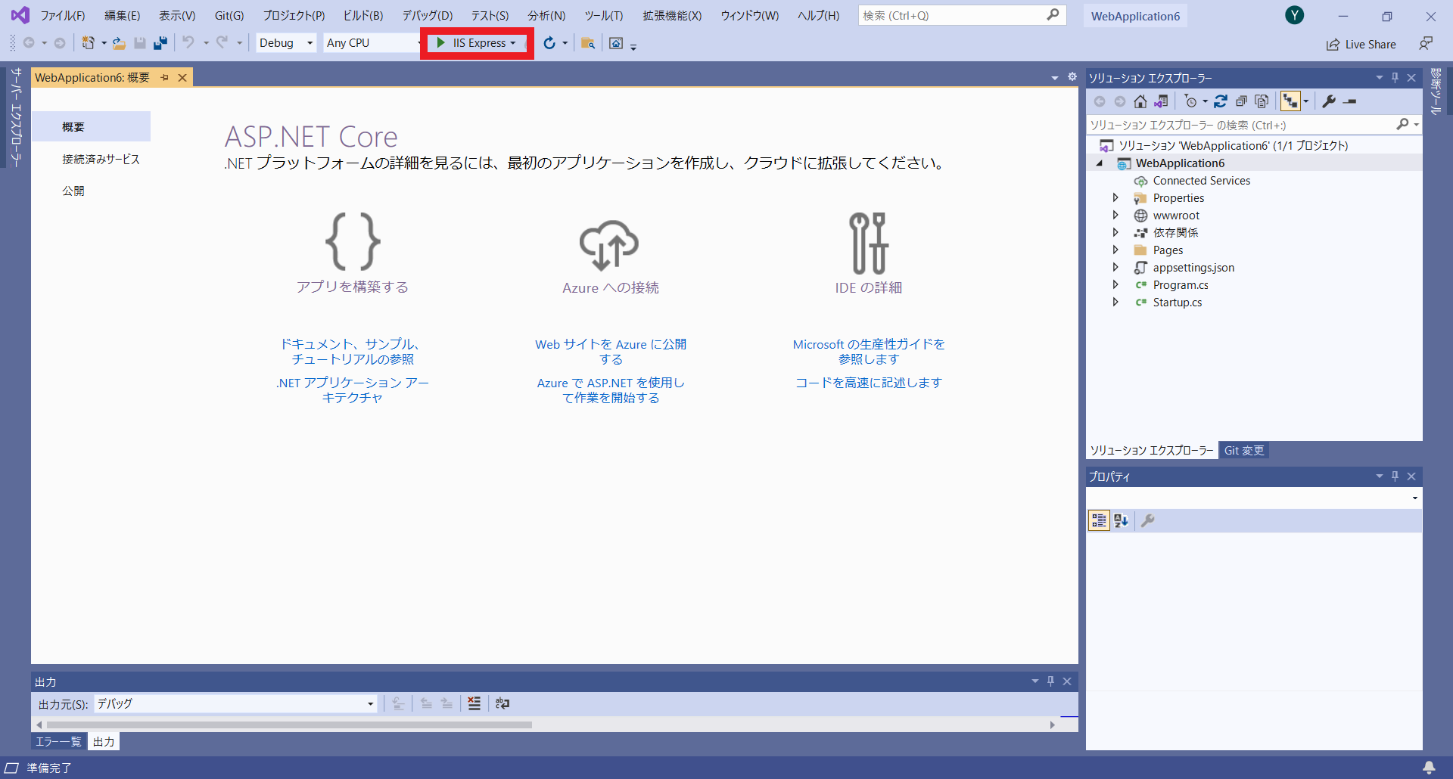Select Connected Services in tree

click(x=1202, y=181)
